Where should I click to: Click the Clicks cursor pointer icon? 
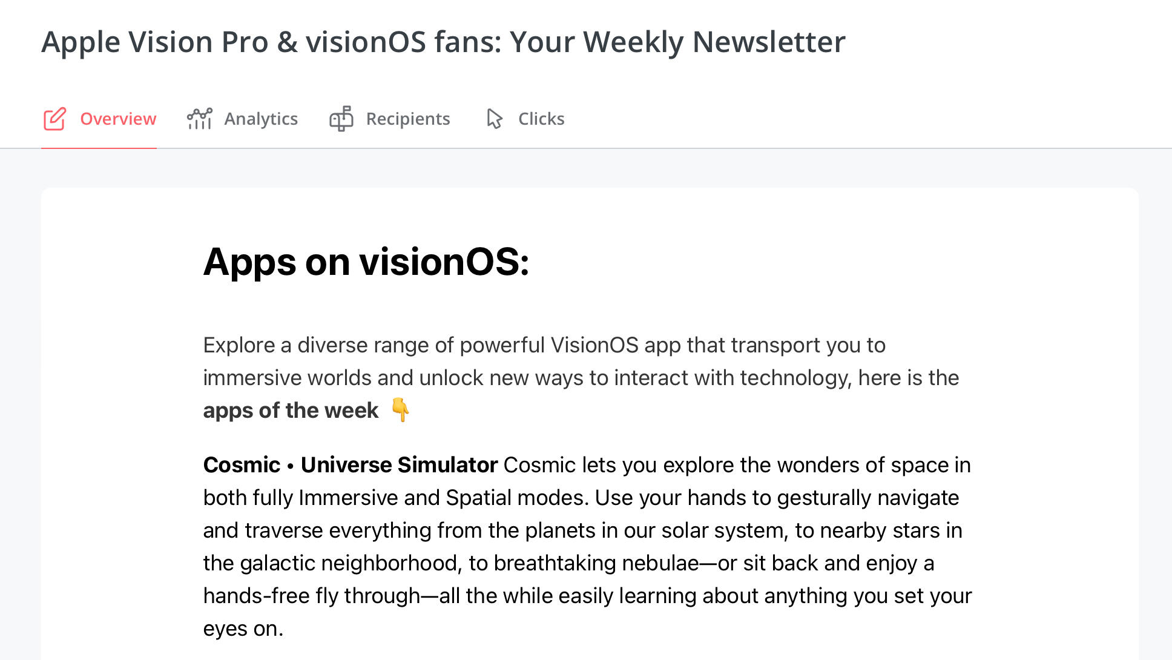(x=495, y=119)
